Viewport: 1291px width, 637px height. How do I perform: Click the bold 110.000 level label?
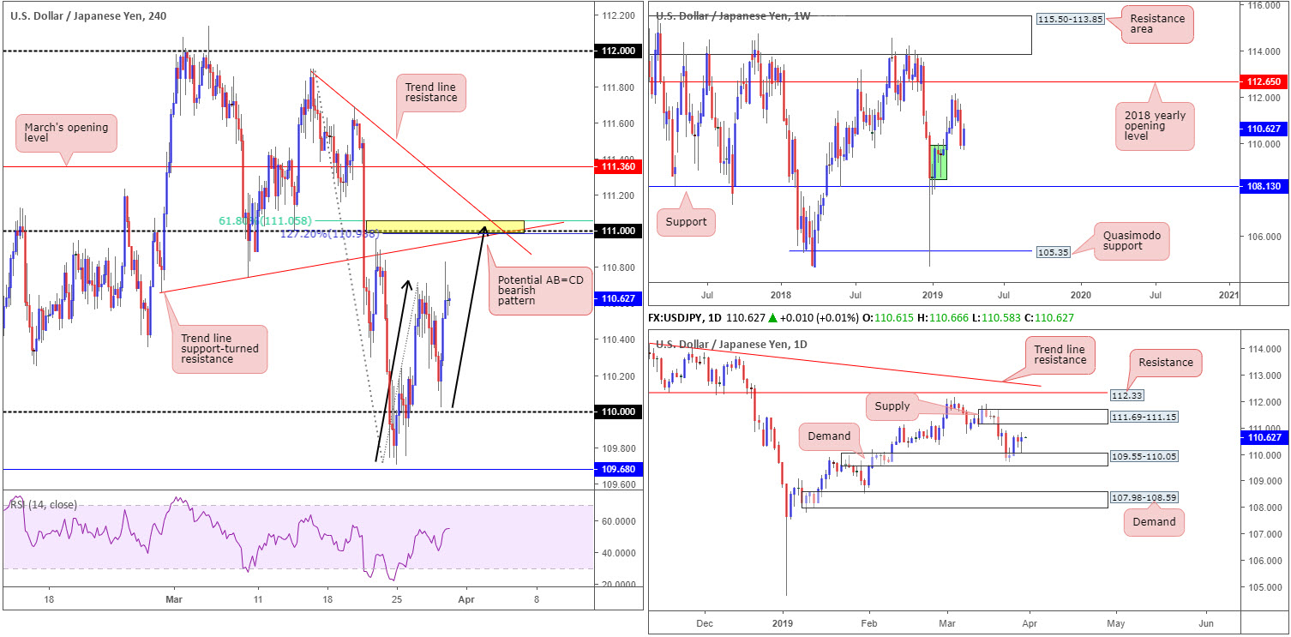(618, 412)
